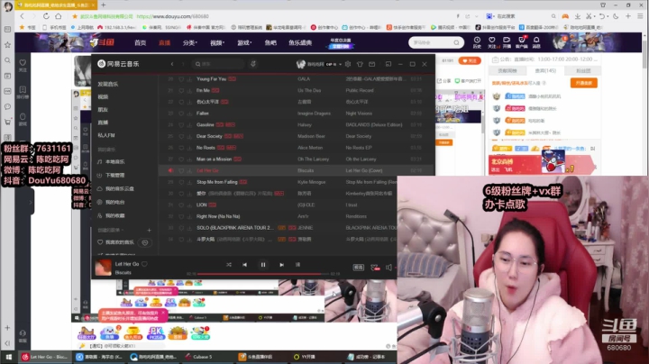Like the song Stop Me from Falling
649x364 pixels.
click(181, 182)
